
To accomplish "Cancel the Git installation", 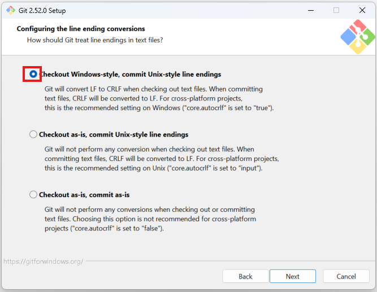I will (346, 276).
